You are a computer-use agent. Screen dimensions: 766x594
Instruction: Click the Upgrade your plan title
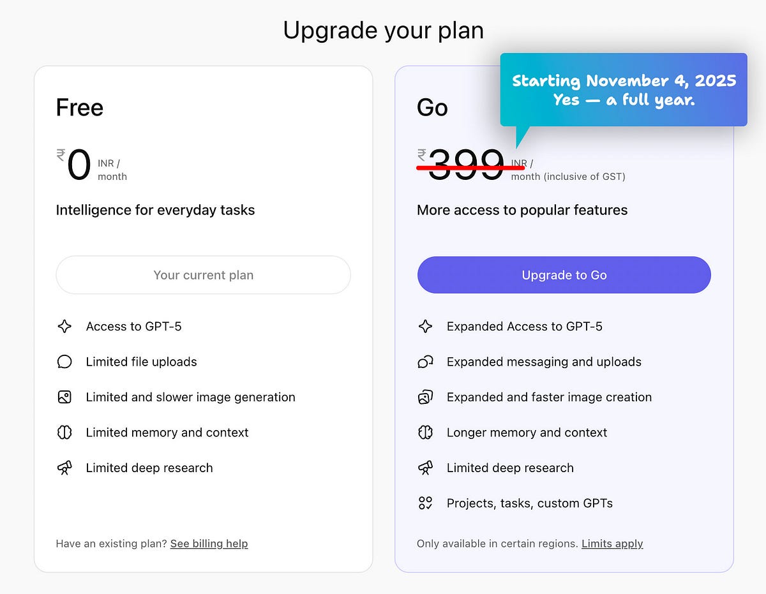pos(383,31)
